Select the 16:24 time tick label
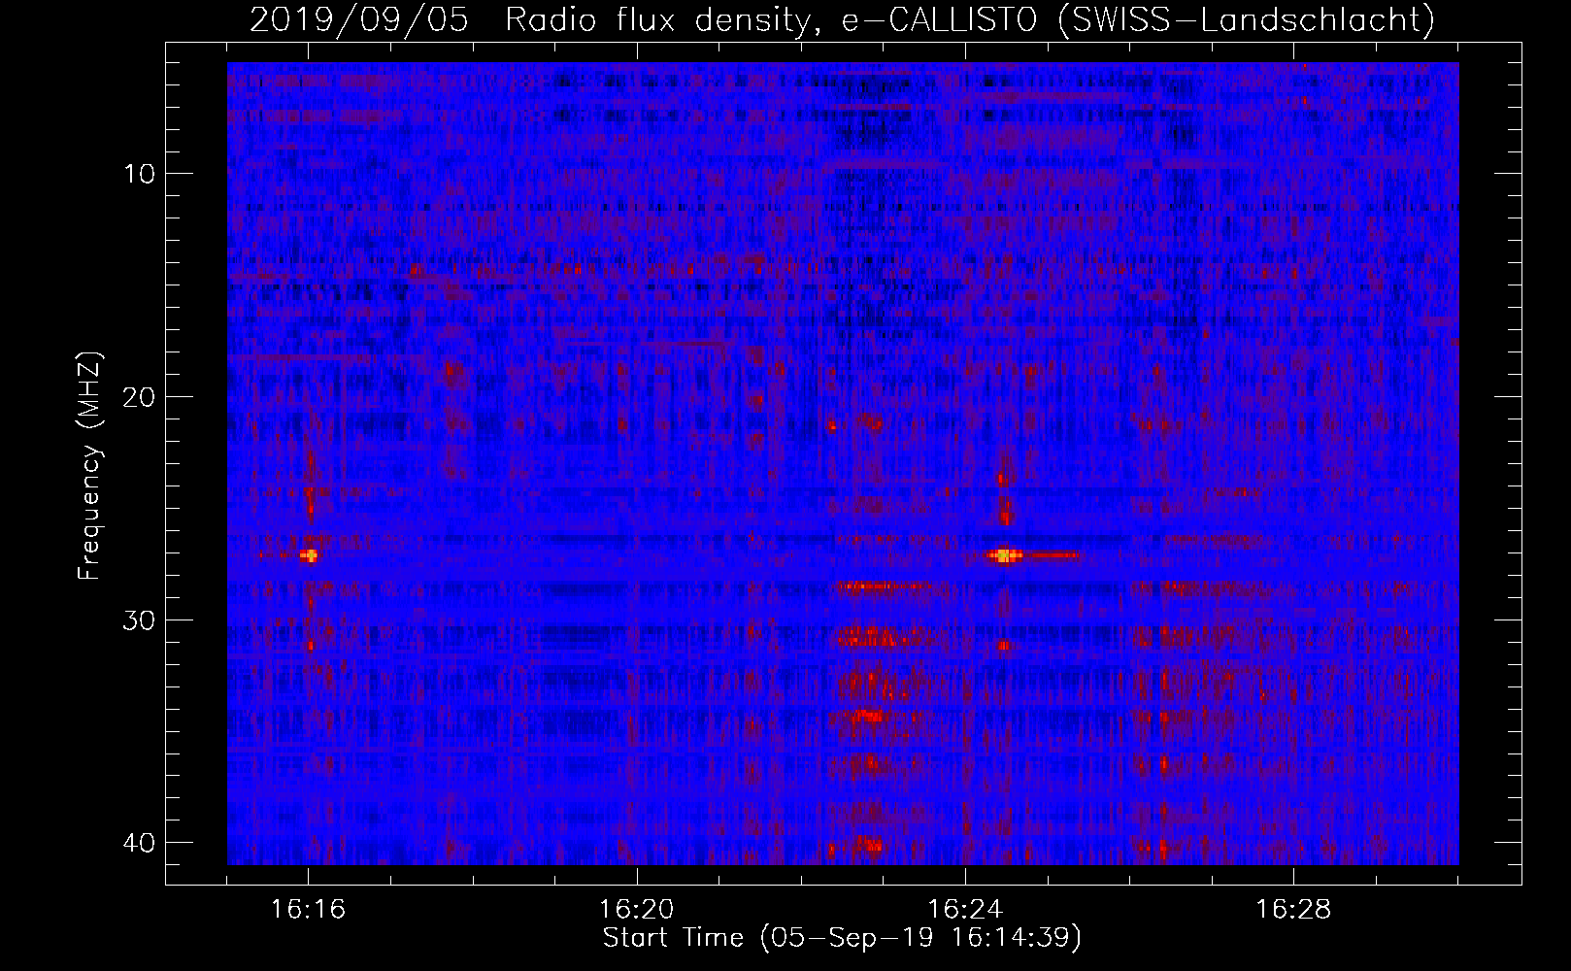This screenshot has height=971, width=1571. [965, 910]
